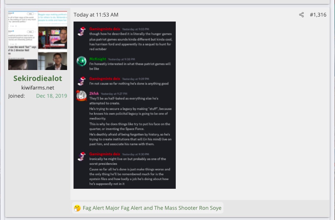Click the Gamingmints deix avatar at 9:03 PM
The image size is (335, 220).
(81, 31)
